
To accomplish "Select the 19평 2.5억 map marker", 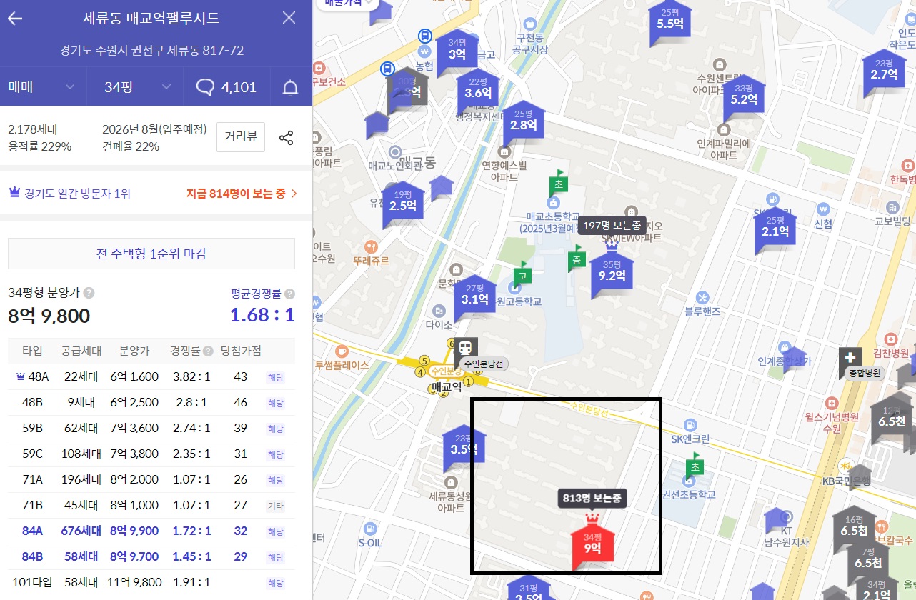I will [x=403, y=203].
